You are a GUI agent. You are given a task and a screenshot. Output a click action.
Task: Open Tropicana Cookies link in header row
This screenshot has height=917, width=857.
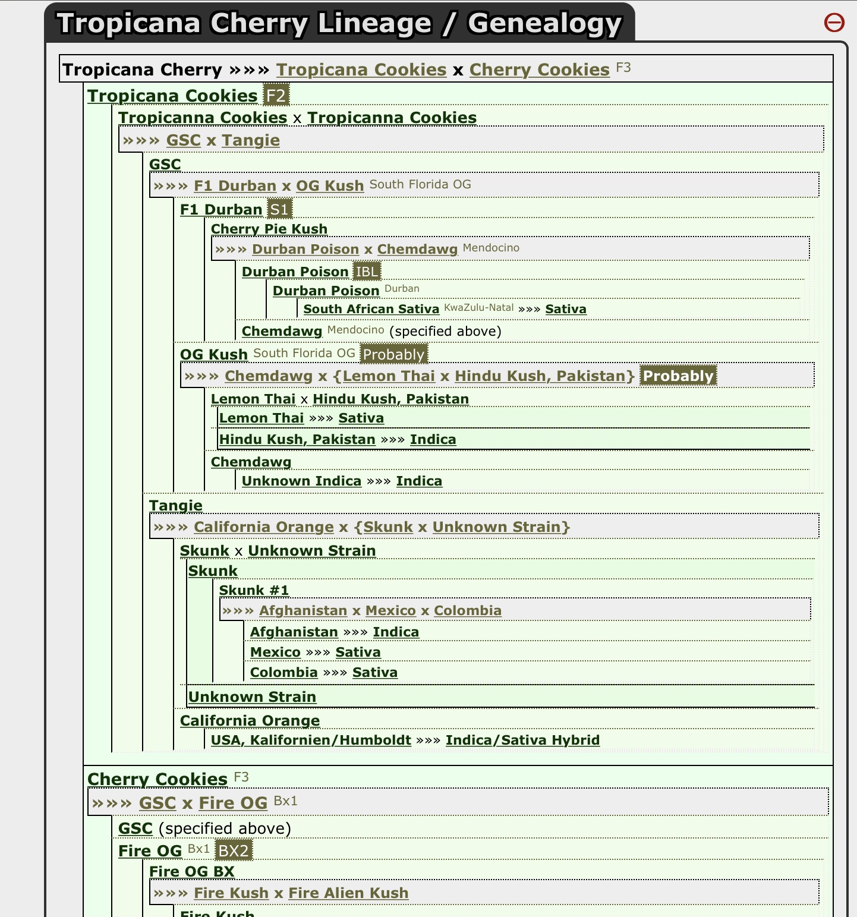(x=361, y=70)
